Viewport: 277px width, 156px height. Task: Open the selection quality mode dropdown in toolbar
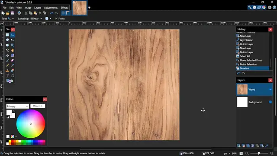click(x=48, y=19)
